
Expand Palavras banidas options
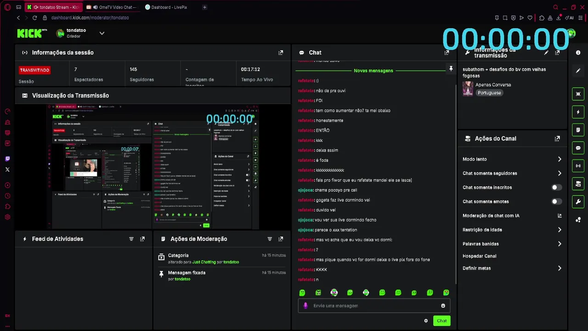[x=559, y=244]
